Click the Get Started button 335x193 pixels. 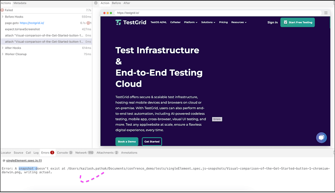tap(152, 141)
